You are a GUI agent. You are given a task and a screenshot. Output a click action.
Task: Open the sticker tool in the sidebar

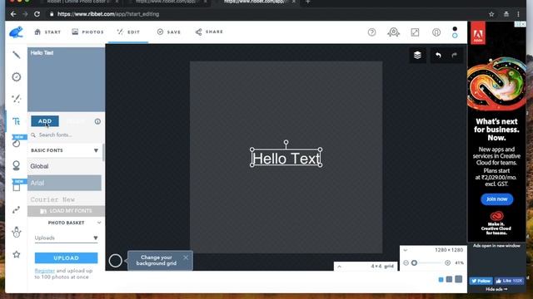point(17,143)
